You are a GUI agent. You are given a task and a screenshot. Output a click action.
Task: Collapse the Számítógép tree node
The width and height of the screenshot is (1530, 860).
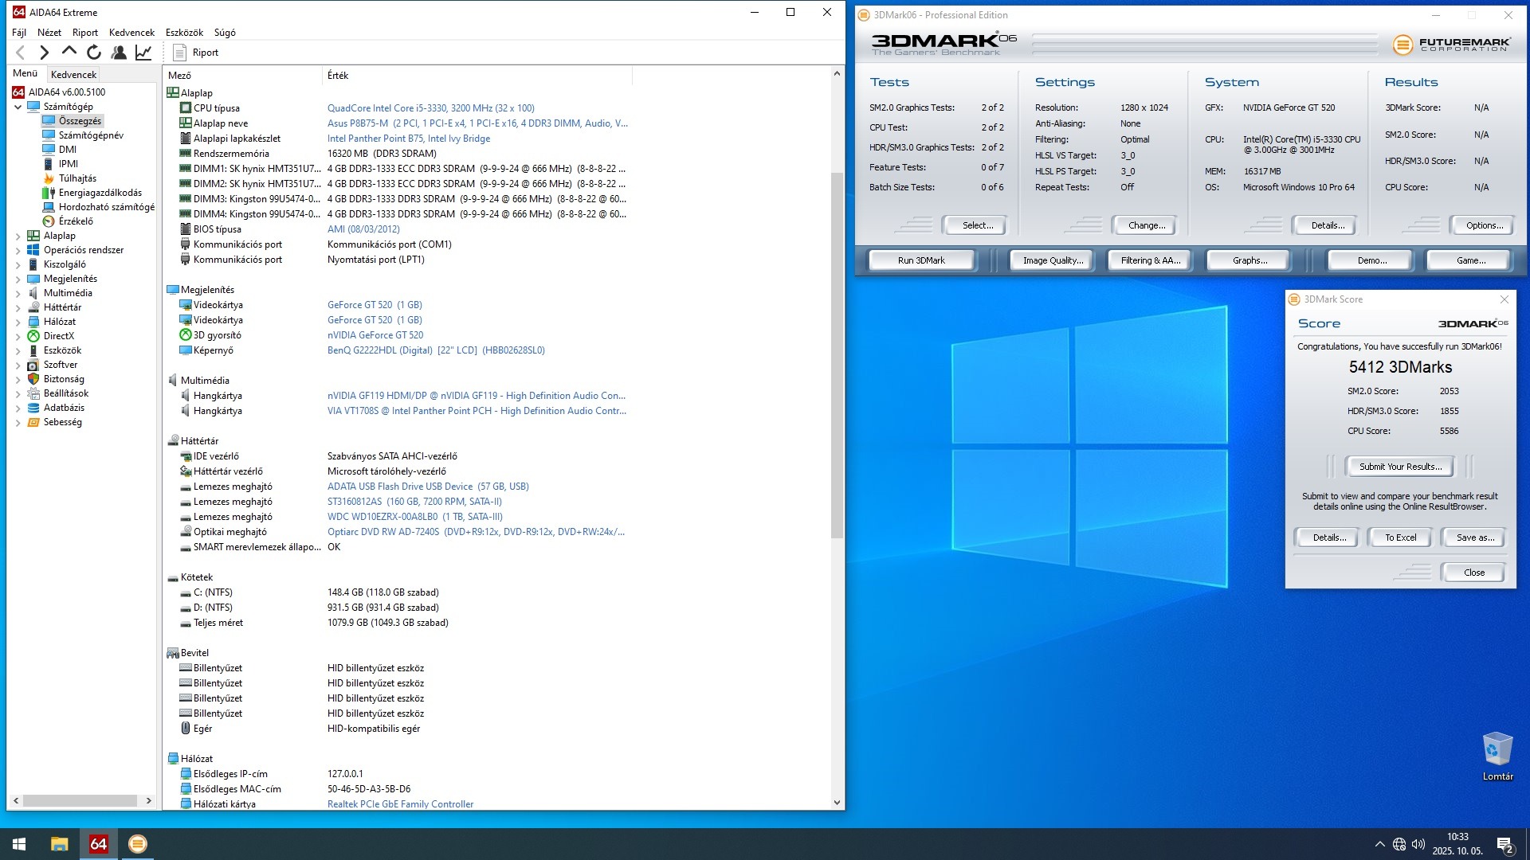pos(18,107)
